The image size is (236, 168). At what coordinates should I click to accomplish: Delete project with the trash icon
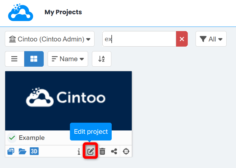click(x=102, y=151)
